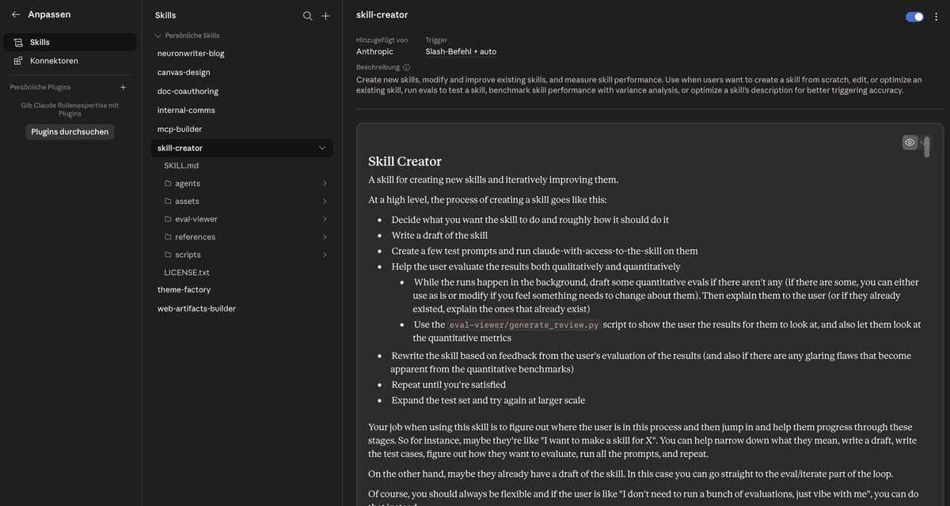Viewport: 950px width, 506px height.
Task: Click the back arrow next to Anpassen
Action: tap(16, 14)
